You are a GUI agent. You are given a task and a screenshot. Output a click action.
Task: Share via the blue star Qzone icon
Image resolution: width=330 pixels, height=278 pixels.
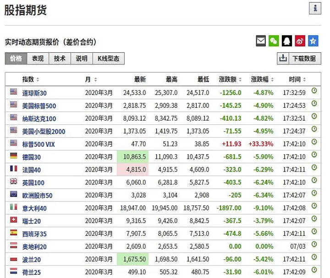[313, 41]
